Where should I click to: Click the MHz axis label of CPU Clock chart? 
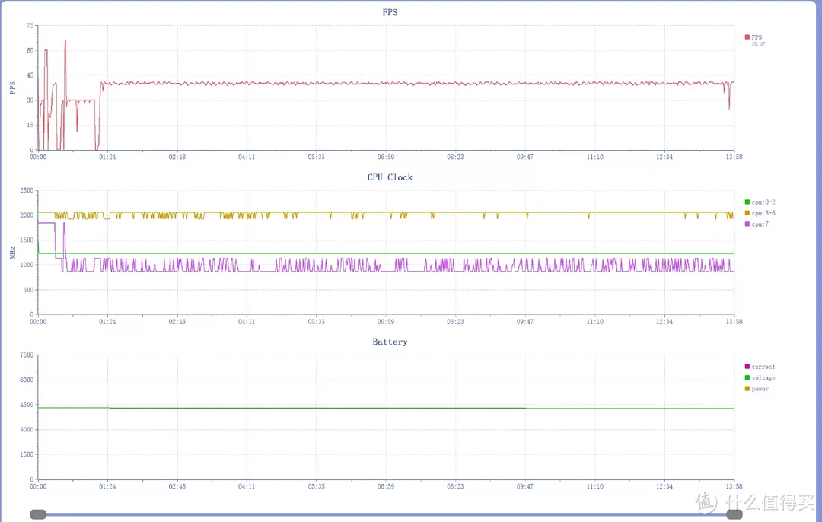point(13,253)
